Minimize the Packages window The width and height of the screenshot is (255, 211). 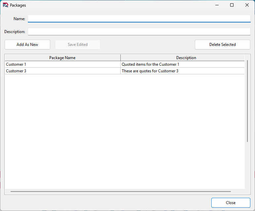(217, 5)
